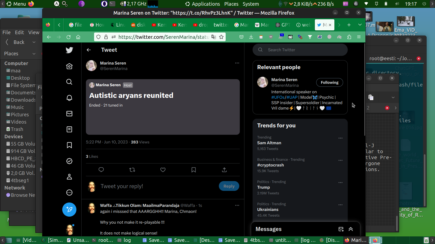Bookmark the tweet using the action-bar icon
This screenshot has height=244, width=435.
pyautogui.click(x=194, y=170)
